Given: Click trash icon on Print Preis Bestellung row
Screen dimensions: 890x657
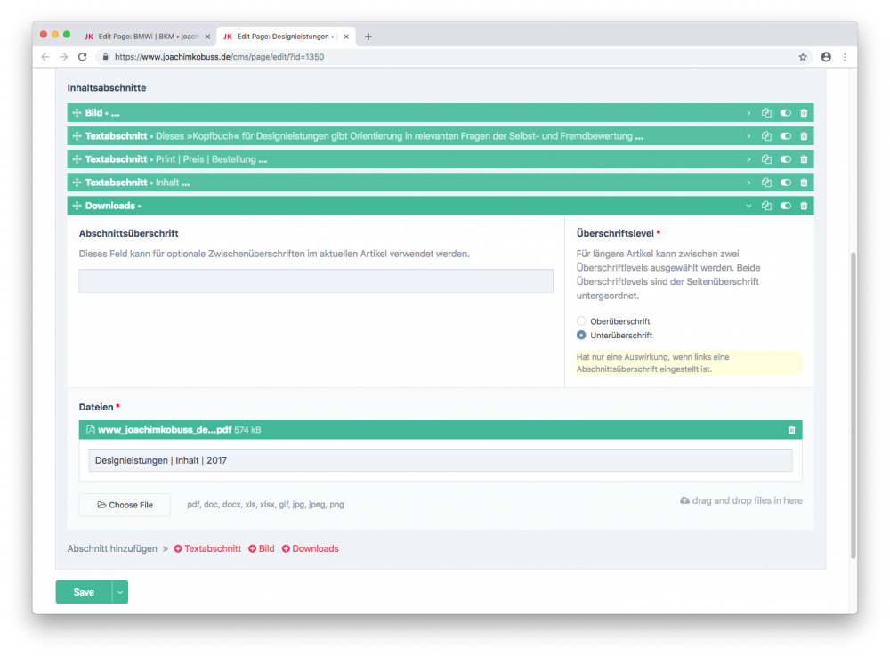Looking at the screenshot, I should 804,159.
